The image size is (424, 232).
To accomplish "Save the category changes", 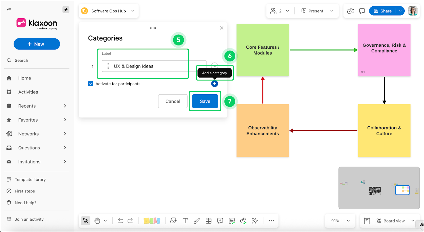I will [205, 101].
